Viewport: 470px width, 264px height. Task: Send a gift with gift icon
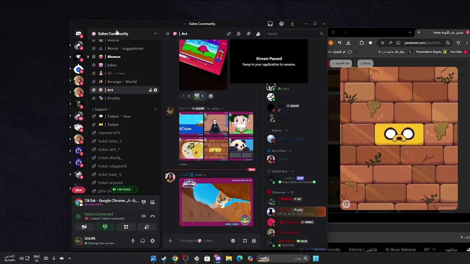254,241
